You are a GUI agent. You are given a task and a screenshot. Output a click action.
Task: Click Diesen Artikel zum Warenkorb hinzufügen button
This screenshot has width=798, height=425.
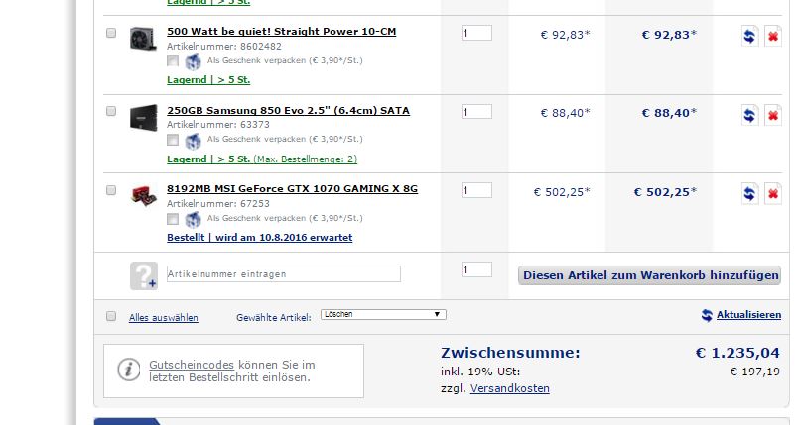(649, 275)
